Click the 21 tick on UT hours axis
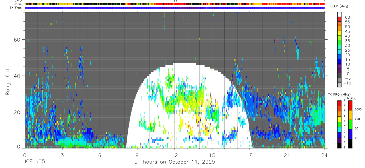This screenshot has width=365, height=168. pos(287,155)
